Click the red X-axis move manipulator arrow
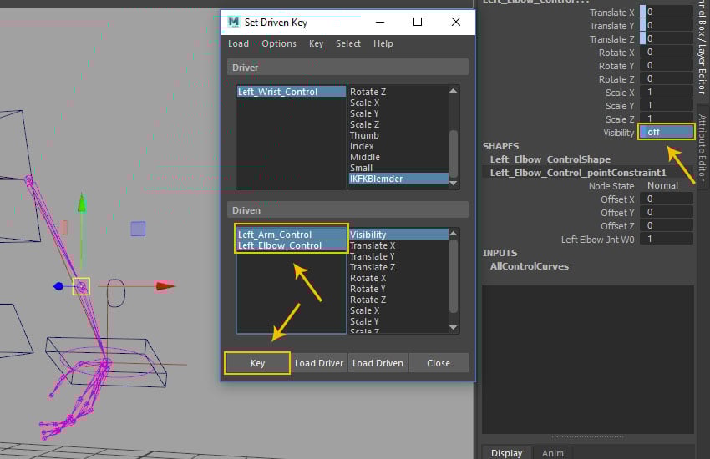This screenshot has height=459, width=710. click(x=165, y=286)
